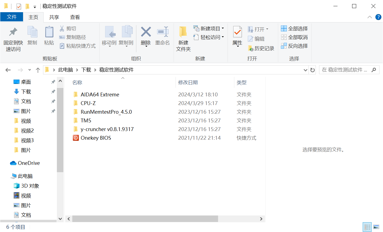Click the horizontal scrollbar thumb in file list
Viewport: 383px width, 232px height.
pos(145,219)
